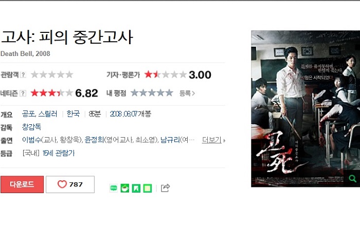The width and height of the screenshot is (360, 226).
Task: Click the 관람객 question mark help icon
Action: pyautogui.click(x=23, y=74)
